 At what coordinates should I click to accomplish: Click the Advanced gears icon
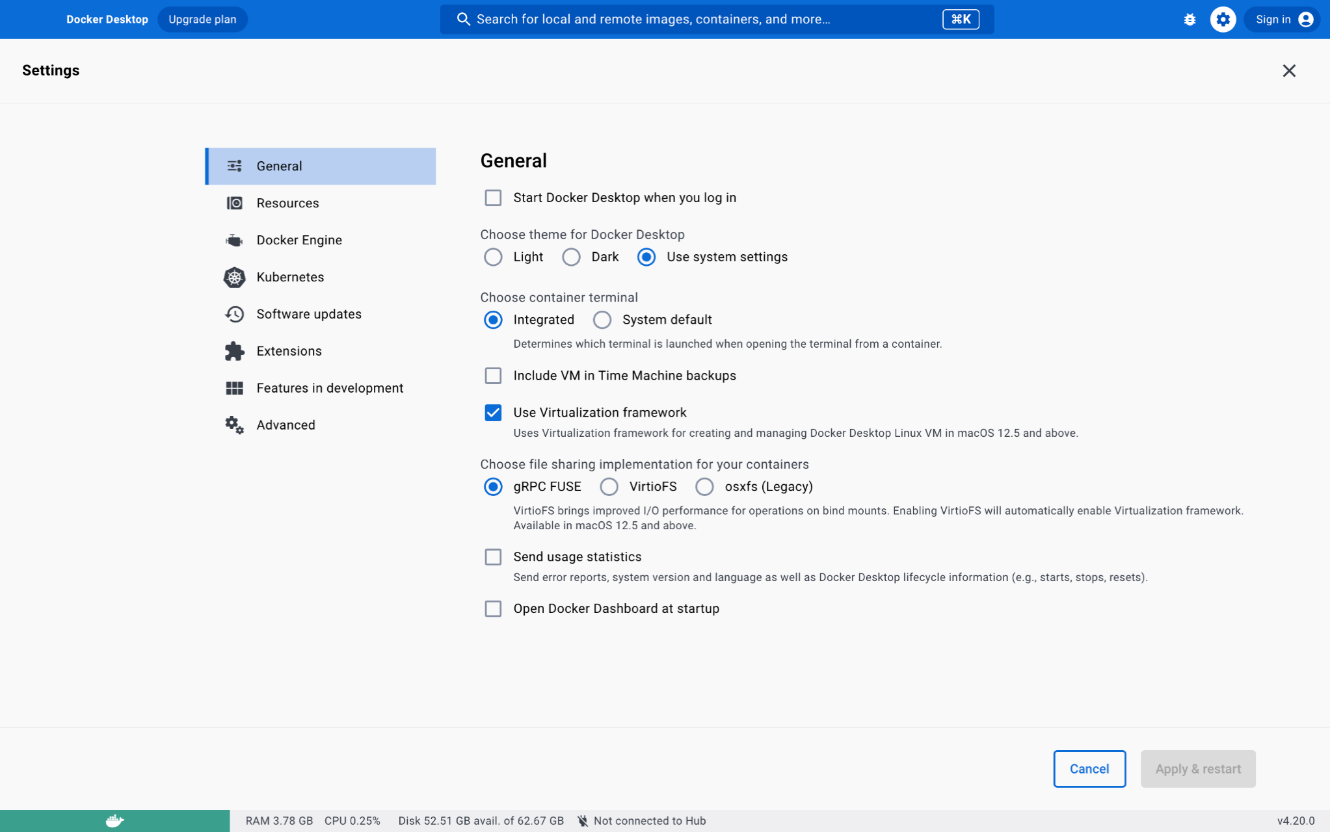point(234,425)
